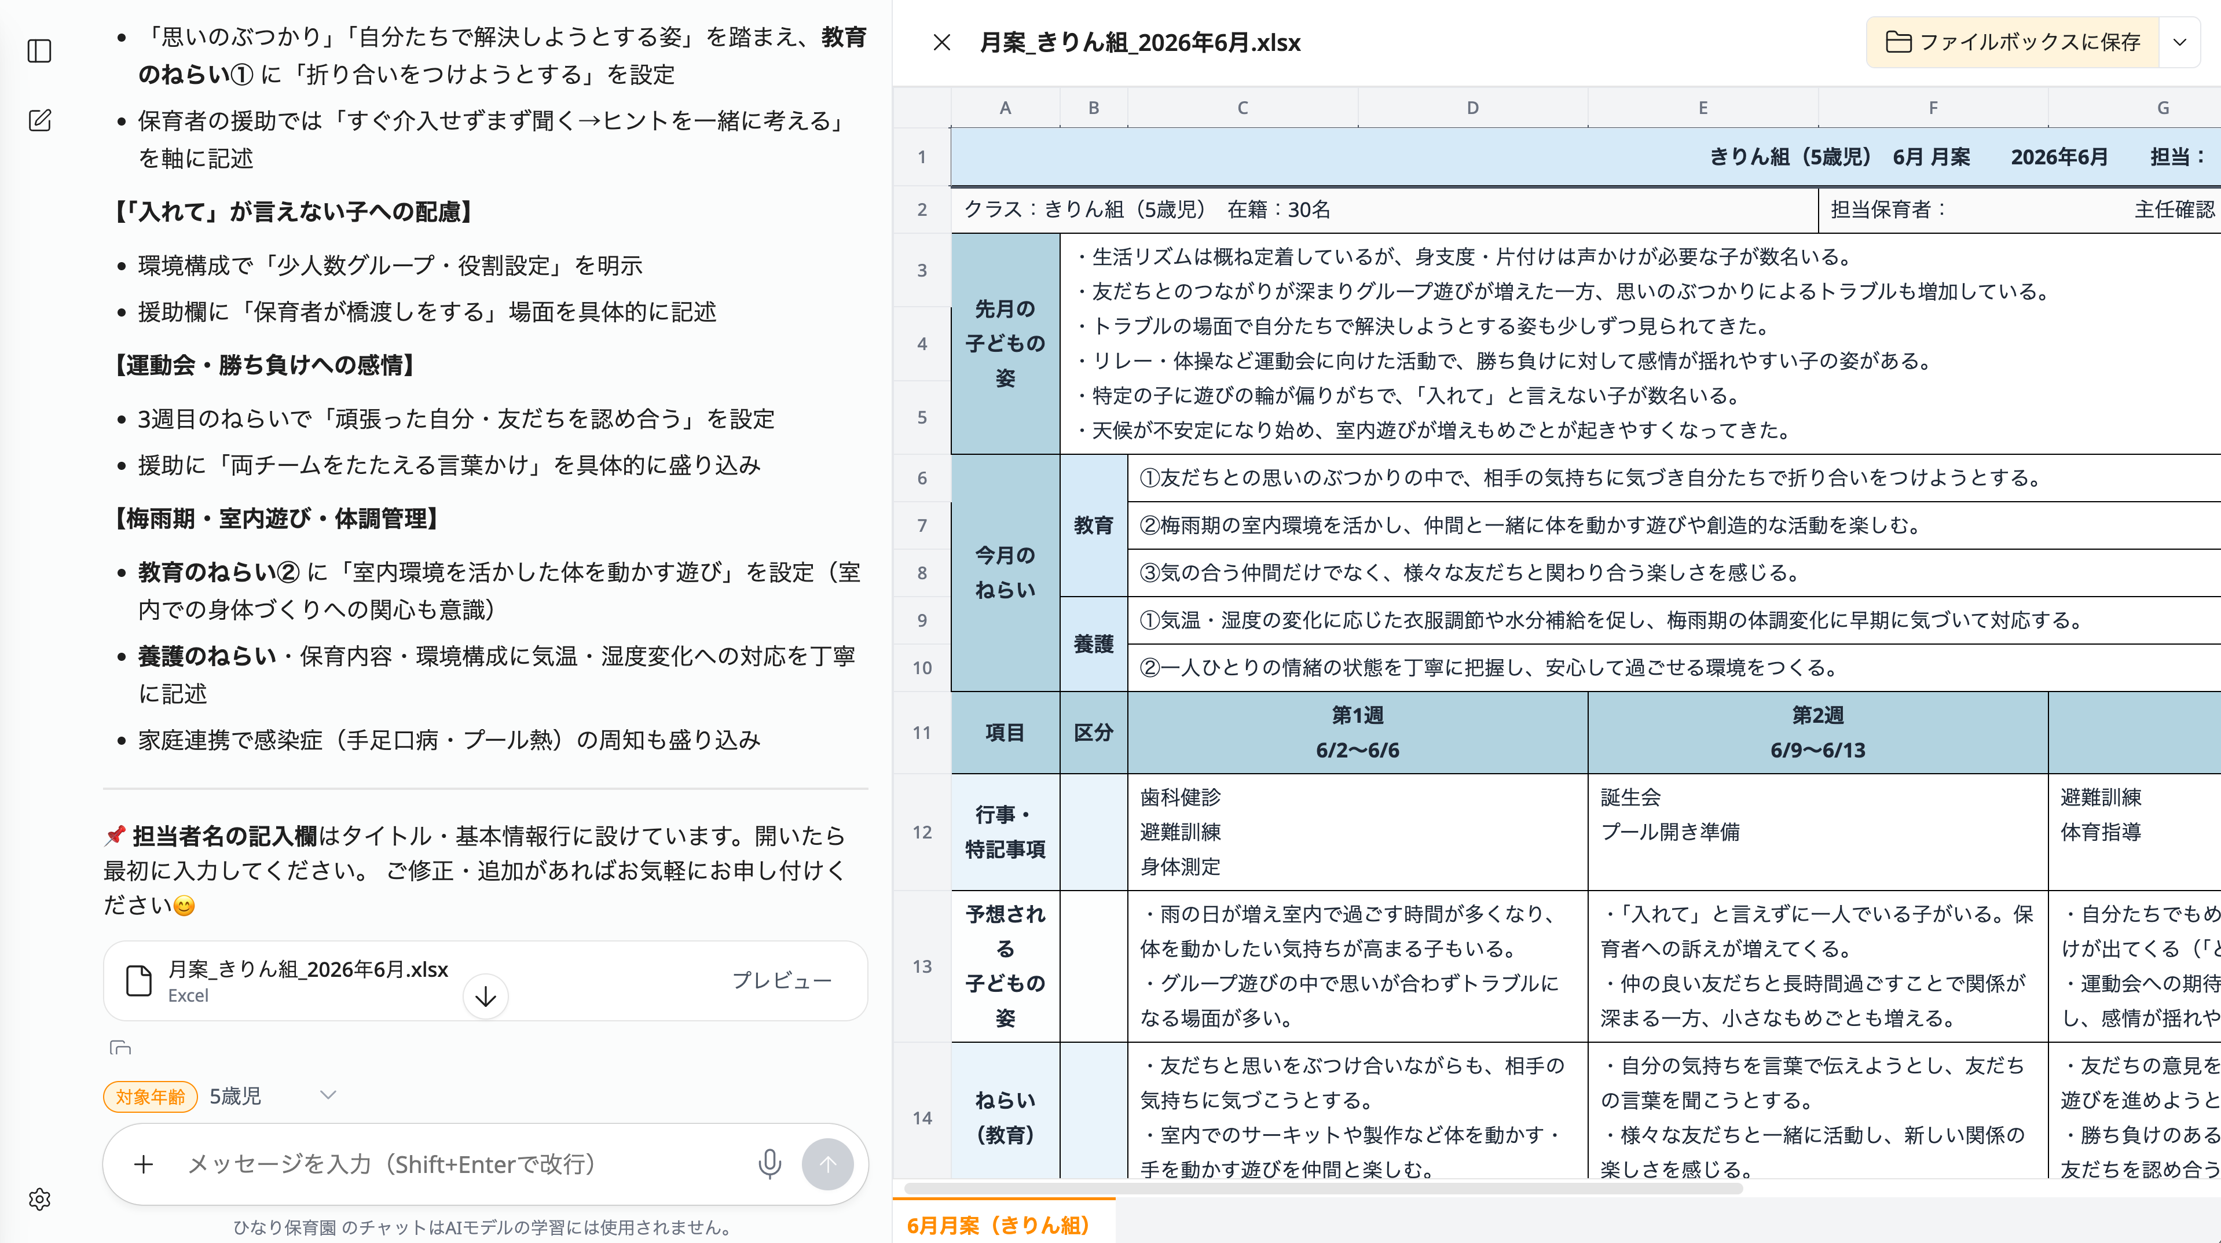
Task: Click cell クラス：きりん組（5歳児）在籍：30名
Action: [1385, 209]
